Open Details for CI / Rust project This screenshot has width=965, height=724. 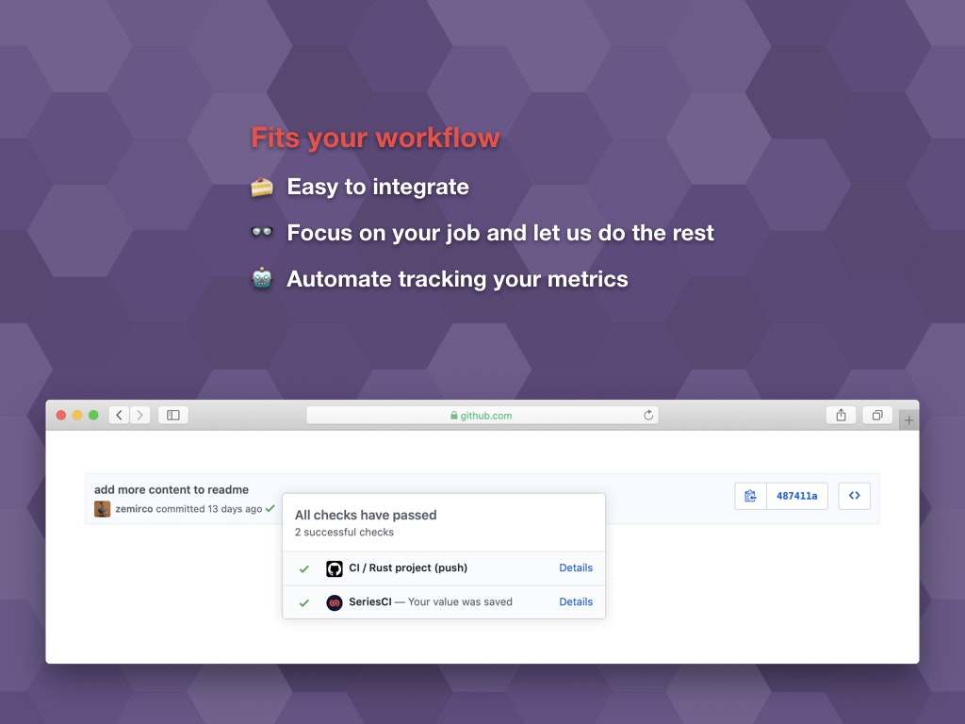576,568
